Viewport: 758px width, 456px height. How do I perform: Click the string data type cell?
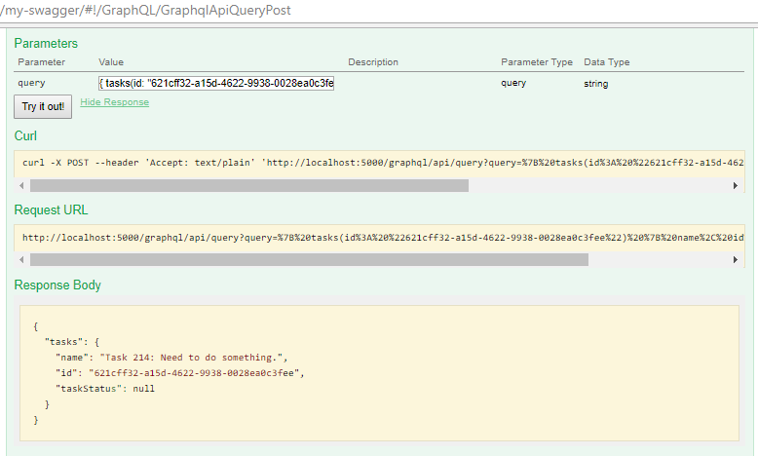pos(596,84)
